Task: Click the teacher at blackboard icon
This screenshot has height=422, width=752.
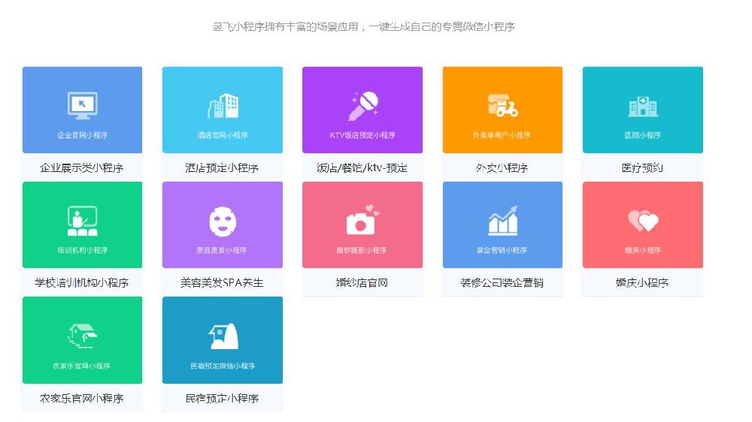Action: [82, 221]
